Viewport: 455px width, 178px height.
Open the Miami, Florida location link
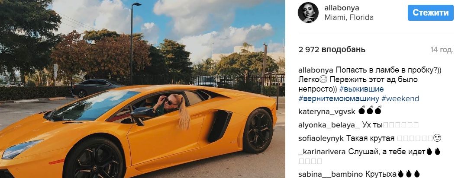click(349, 17)
